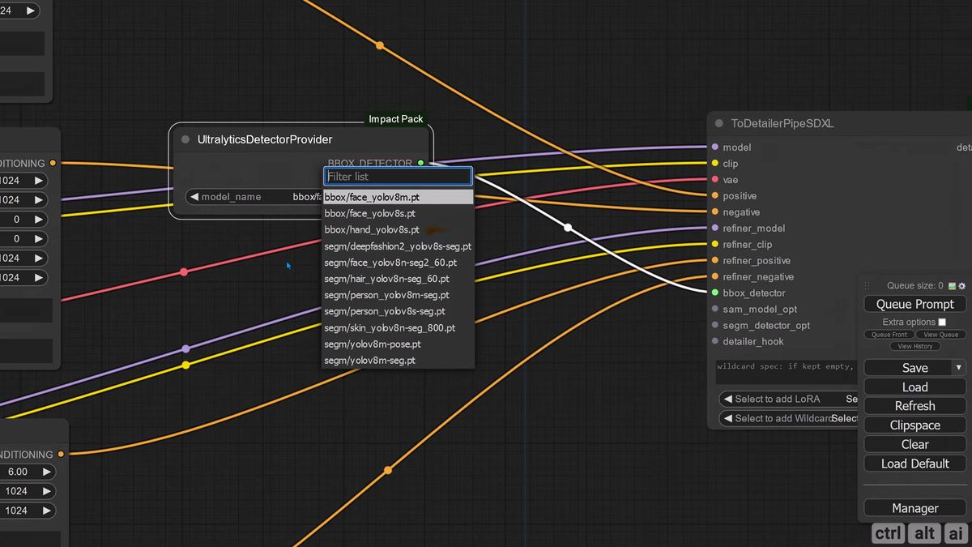This screenshot has width=972, height=547.
Task: Click the Save button
Action: (908, 367)
